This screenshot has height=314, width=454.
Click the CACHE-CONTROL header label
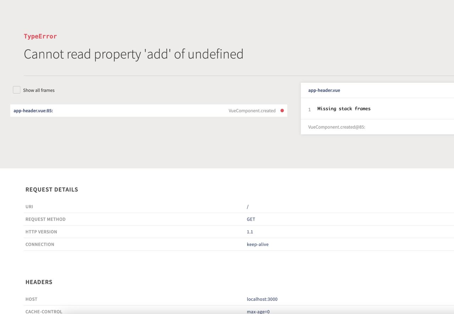coord(44,312)
